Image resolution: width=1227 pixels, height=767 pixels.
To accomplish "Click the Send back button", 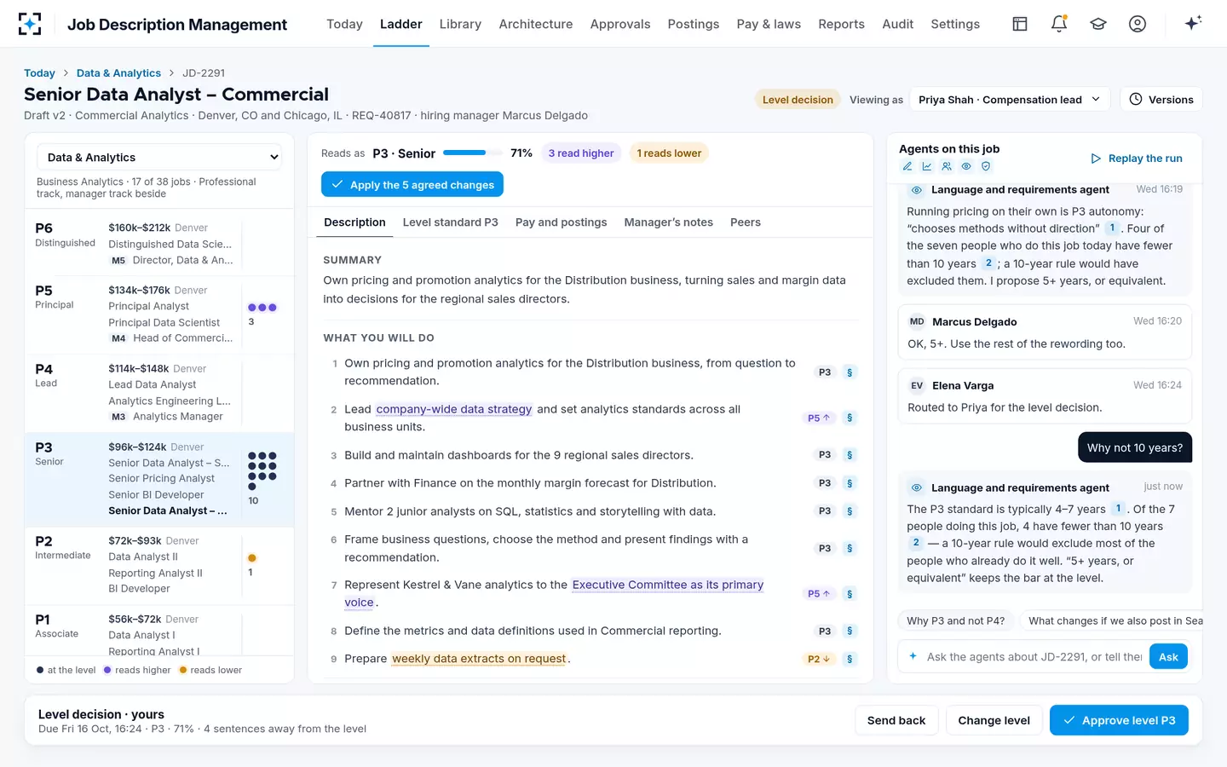I will pos(896,720).
